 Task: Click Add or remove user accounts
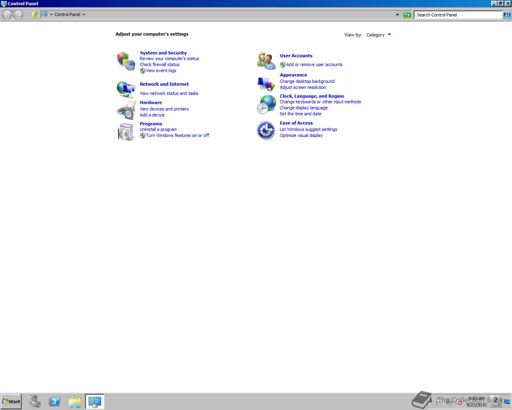pos(314,64)
